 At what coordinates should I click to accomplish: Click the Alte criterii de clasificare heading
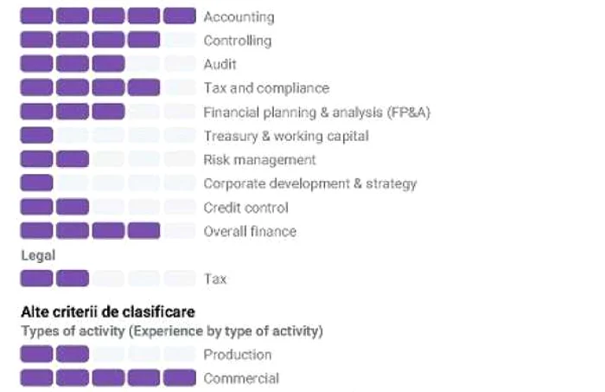coord(108,312)
